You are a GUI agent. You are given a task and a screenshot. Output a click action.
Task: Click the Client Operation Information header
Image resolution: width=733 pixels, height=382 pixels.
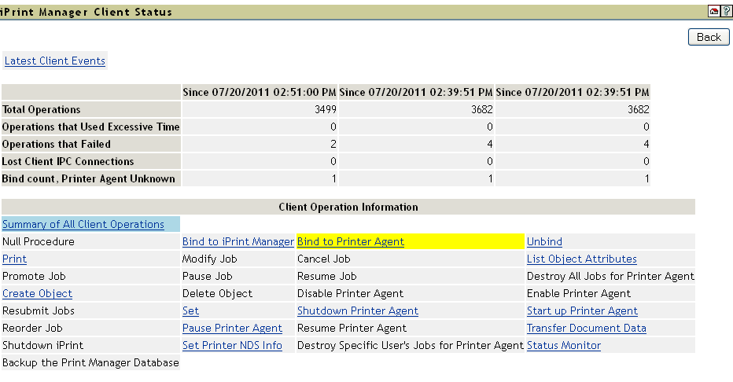348,207
